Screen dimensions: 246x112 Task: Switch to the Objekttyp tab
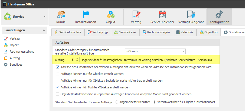point(208,32)
